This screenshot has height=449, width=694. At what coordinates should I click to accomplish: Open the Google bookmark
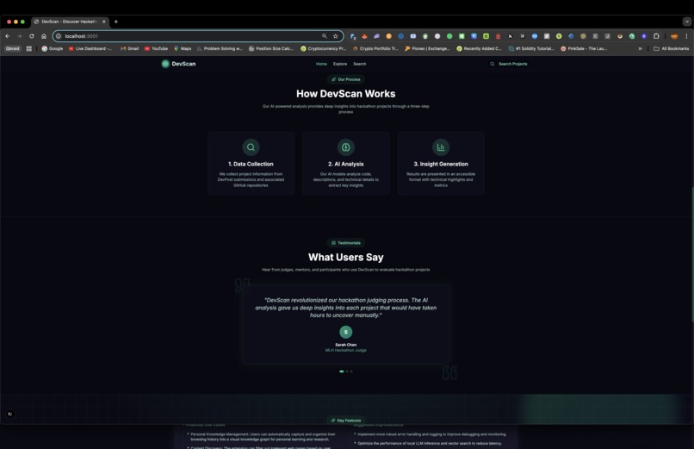point(53,49)
